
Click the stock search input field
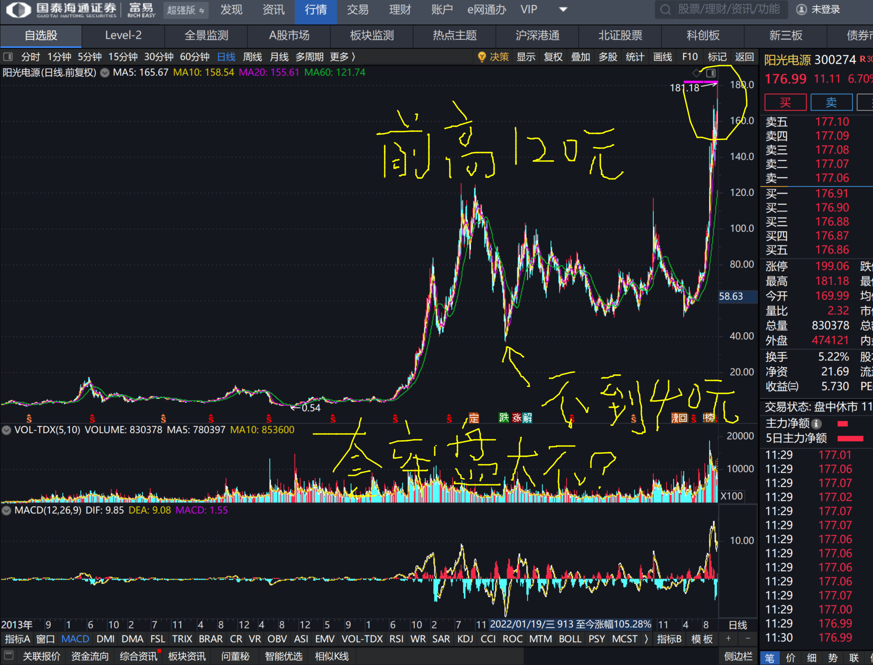coord(728,9)
